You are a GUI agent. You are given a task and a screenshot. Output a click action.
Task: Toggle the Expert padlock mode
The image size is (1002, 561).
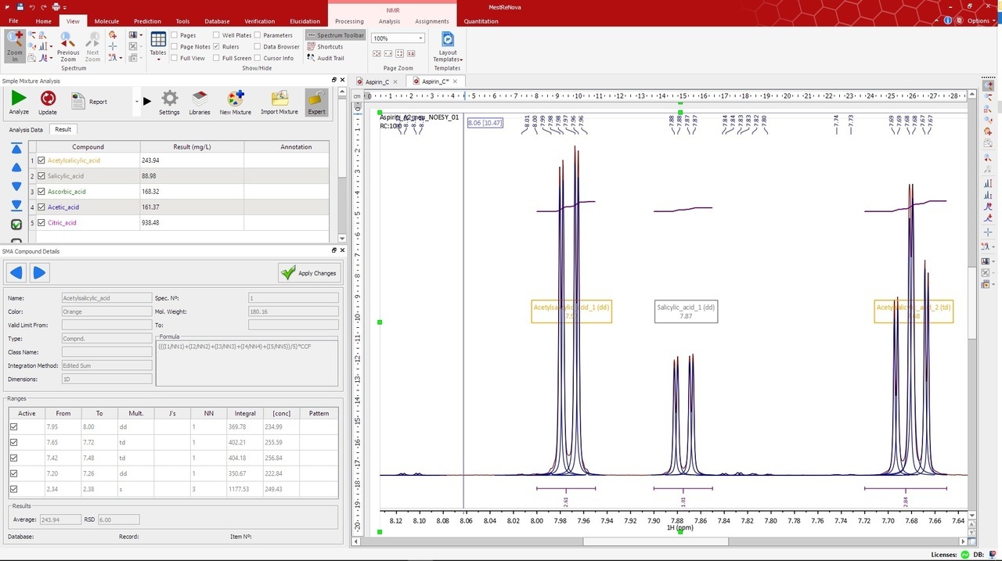(316, 102)
